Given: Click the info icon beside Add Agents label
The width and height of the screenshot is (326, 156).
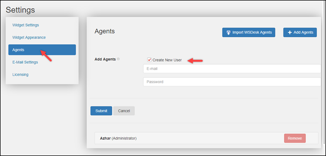Looking at the screenshot, I should pyautogui.click(x=118, y=59).
